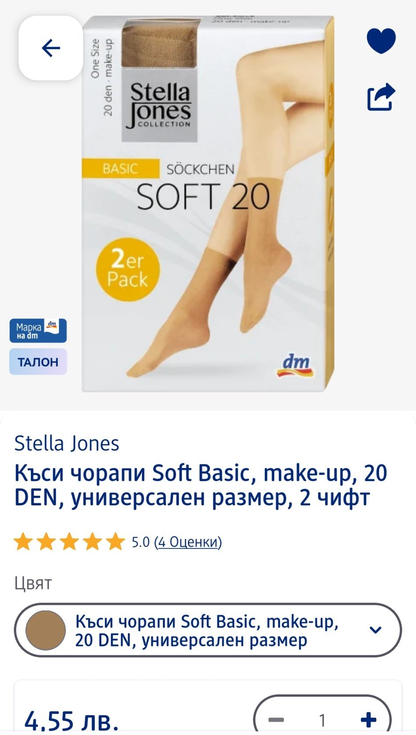The height and width of the screenshot is (735, 416).
Task: Tap the five-star rating row
Action: pyautogui.click(x=69, y=542)
